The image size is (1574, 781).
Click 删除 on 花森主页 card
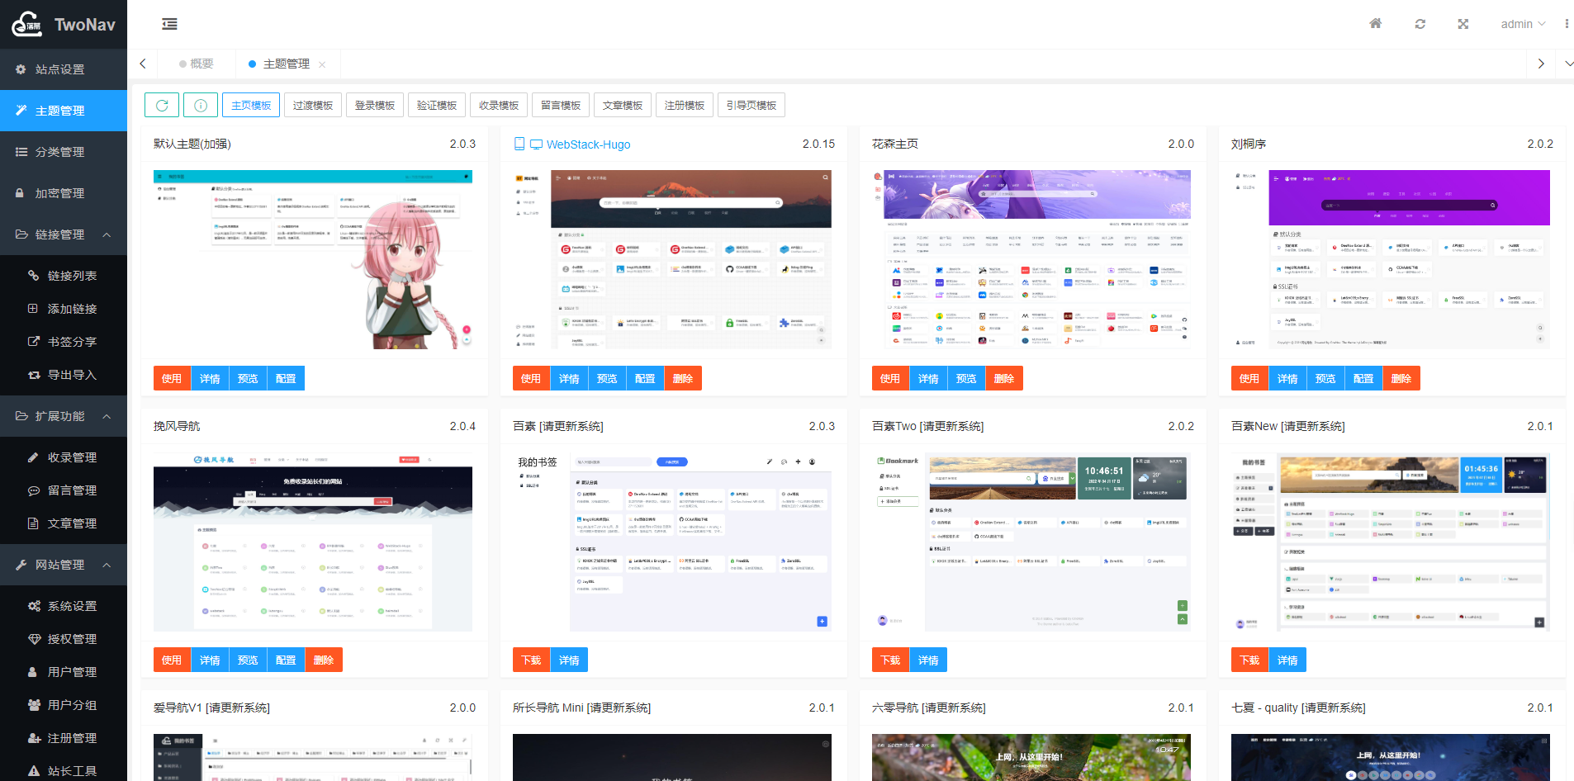(x=1004, y=378)
